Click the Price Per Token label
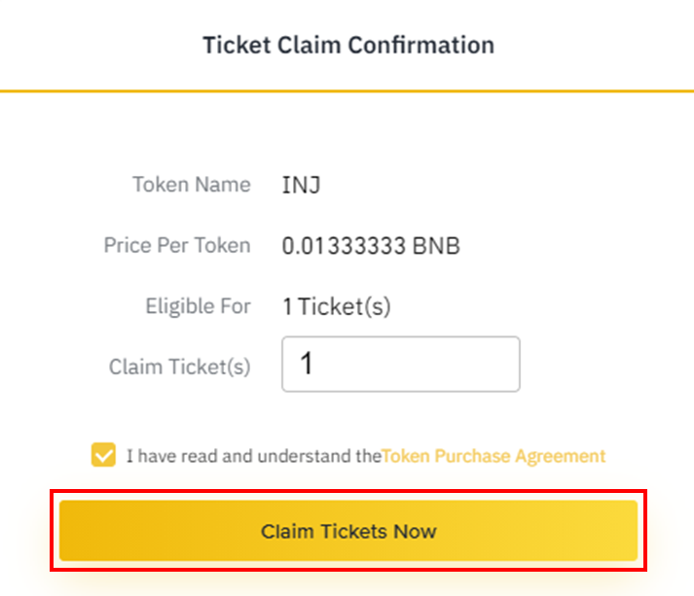The height and width of the screenshot is (596, 694). coord(177,245)
